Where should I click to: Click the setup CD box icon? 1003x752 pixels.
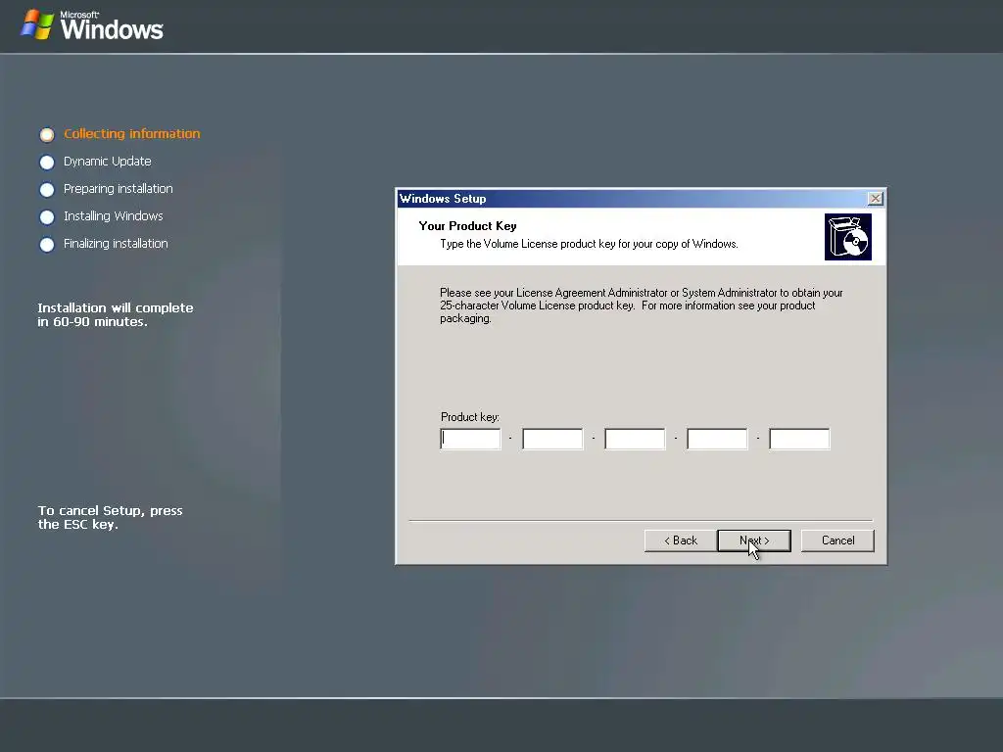[847, 237]
